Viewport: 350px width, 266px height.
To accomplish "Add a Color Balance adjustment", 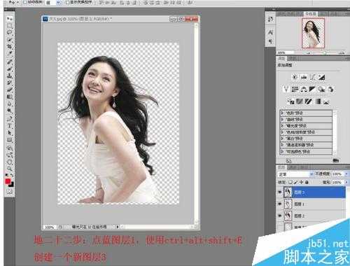I will pos(304,89).
